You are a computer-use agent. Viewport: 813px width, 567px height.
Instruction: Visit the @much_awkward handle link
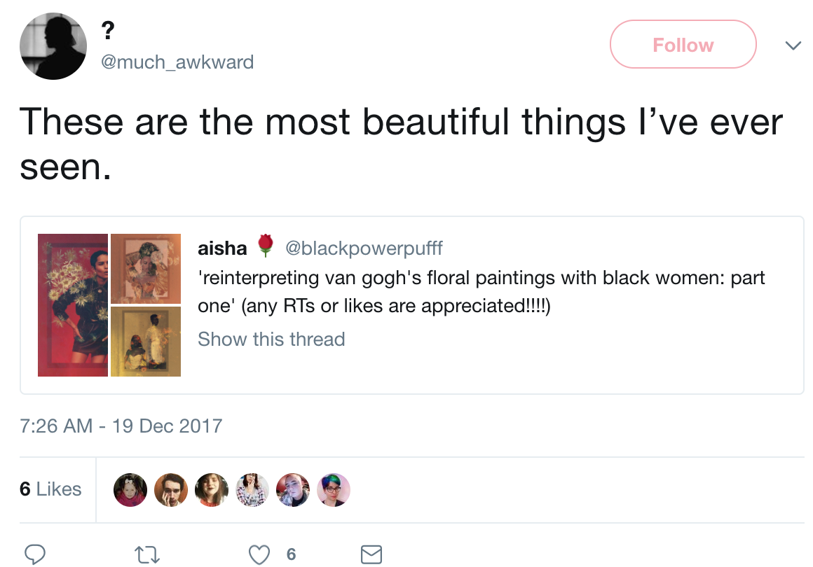click(177, 62)
